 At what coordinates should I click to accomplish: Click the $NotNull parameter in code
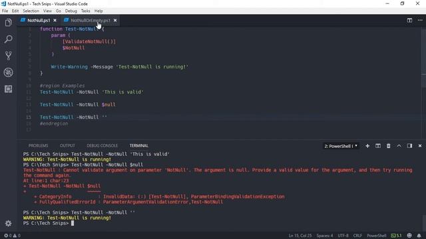[x=73, y=48]
